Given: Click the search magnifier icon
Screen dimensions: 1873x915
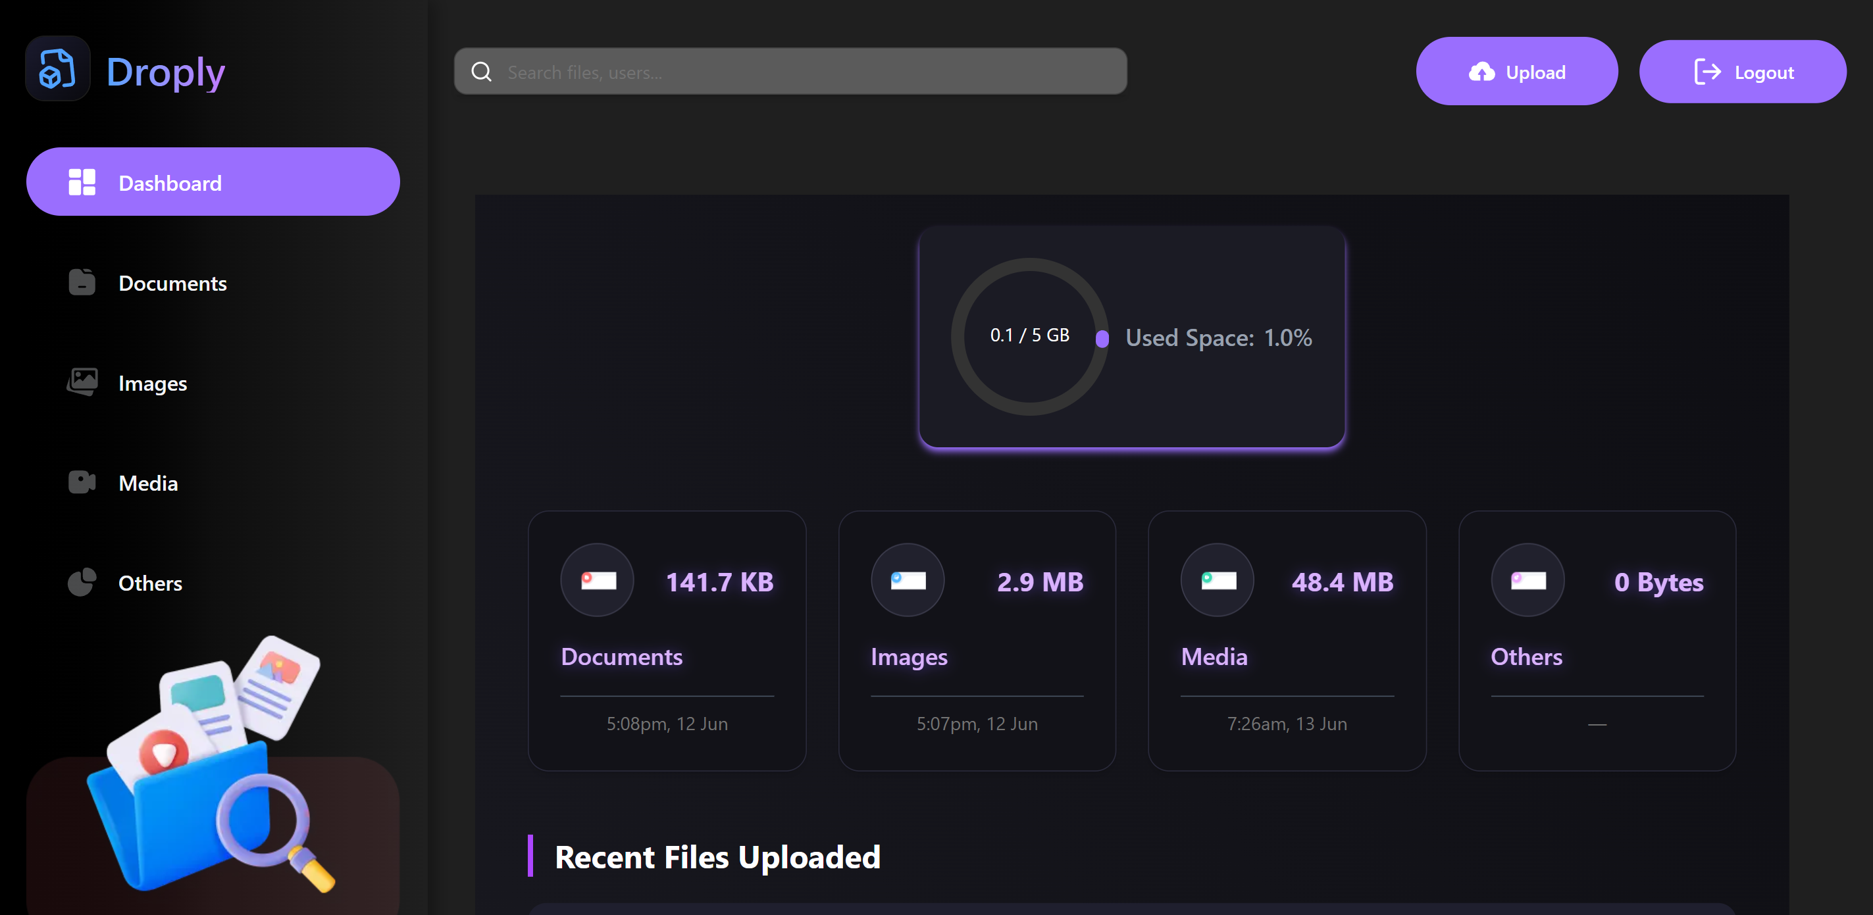Looking at the screenshot, I should pyautogui.click(x=481, y=72).
